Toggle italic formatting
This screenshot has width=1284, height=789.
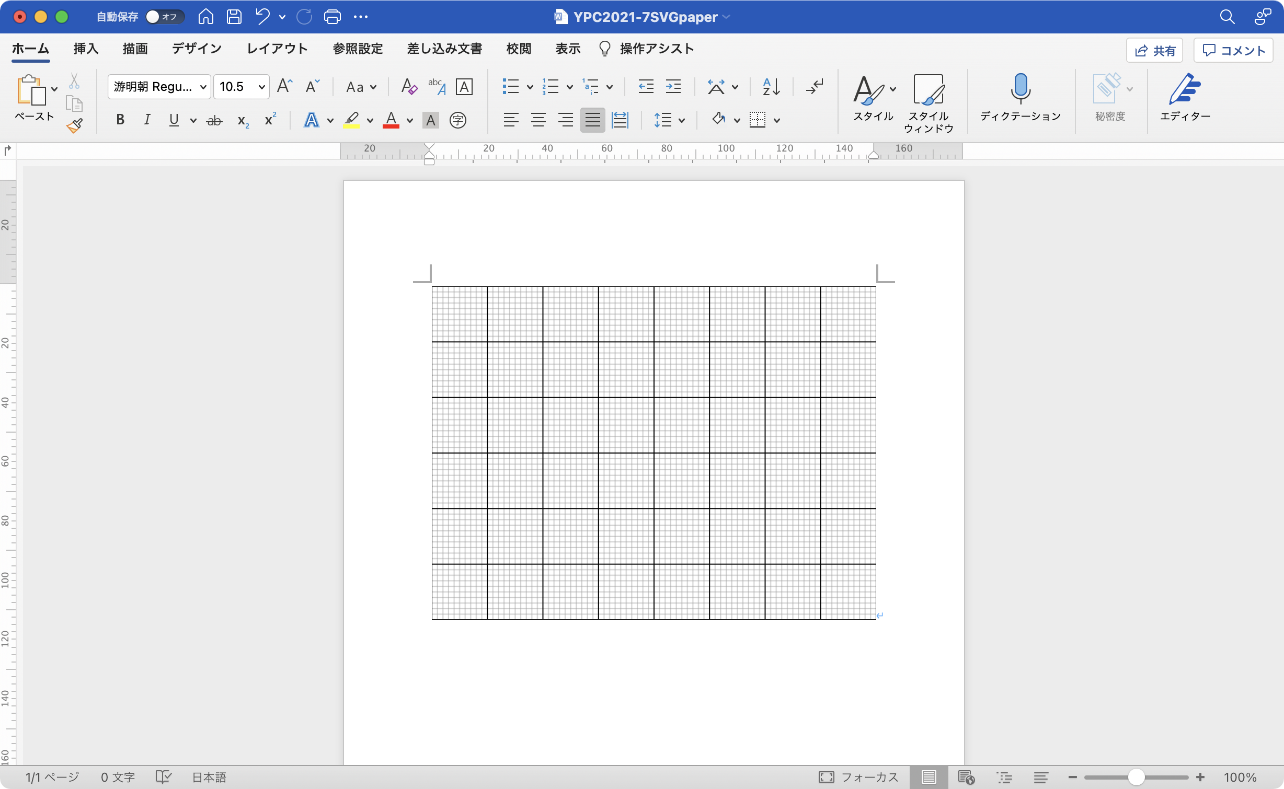147,120
